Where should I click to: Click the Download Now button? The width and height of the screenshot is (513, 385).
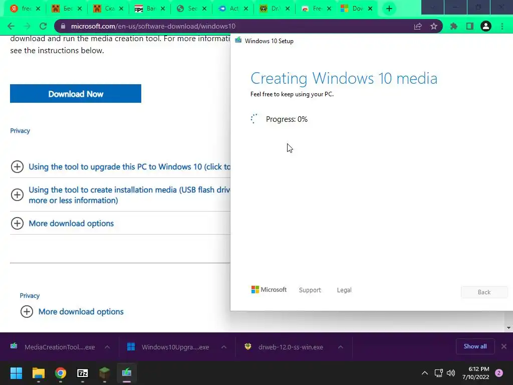(x=76, y=94)
